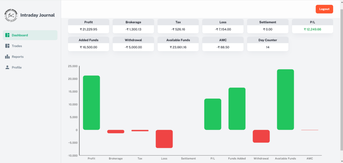This screenshot has height=163, width=343.
Task: Click the -10,000 y-axis label
Action: (73, 156)
